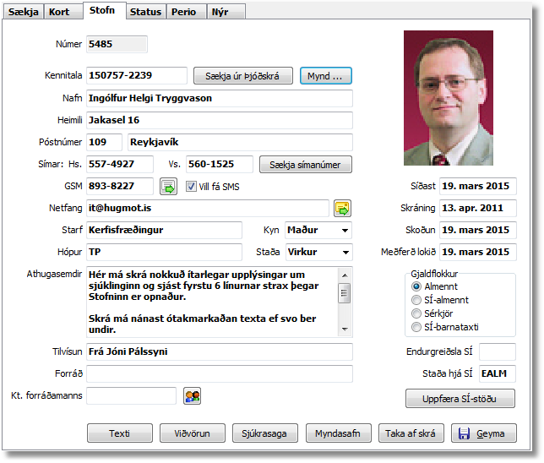Click the Síðast date field
544x463 pixels.
tap(478, 187)
